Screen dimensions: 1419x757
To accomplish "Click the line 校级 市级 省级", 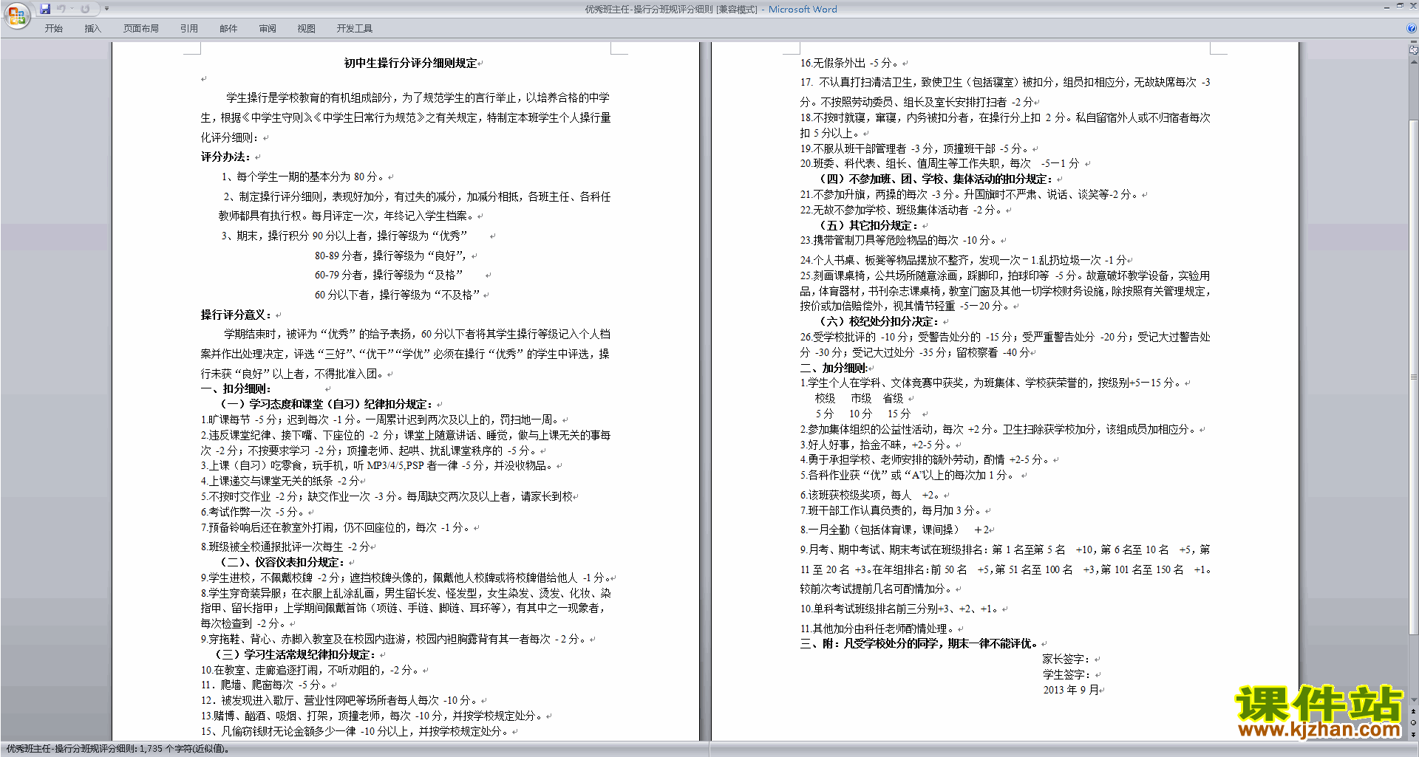I will point(859,399).
